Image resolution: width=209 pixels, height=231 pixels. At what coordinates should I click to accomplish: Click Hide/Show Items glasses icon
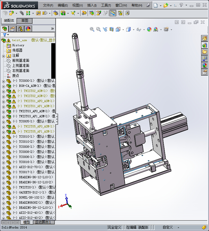click(x=139, y=29)
